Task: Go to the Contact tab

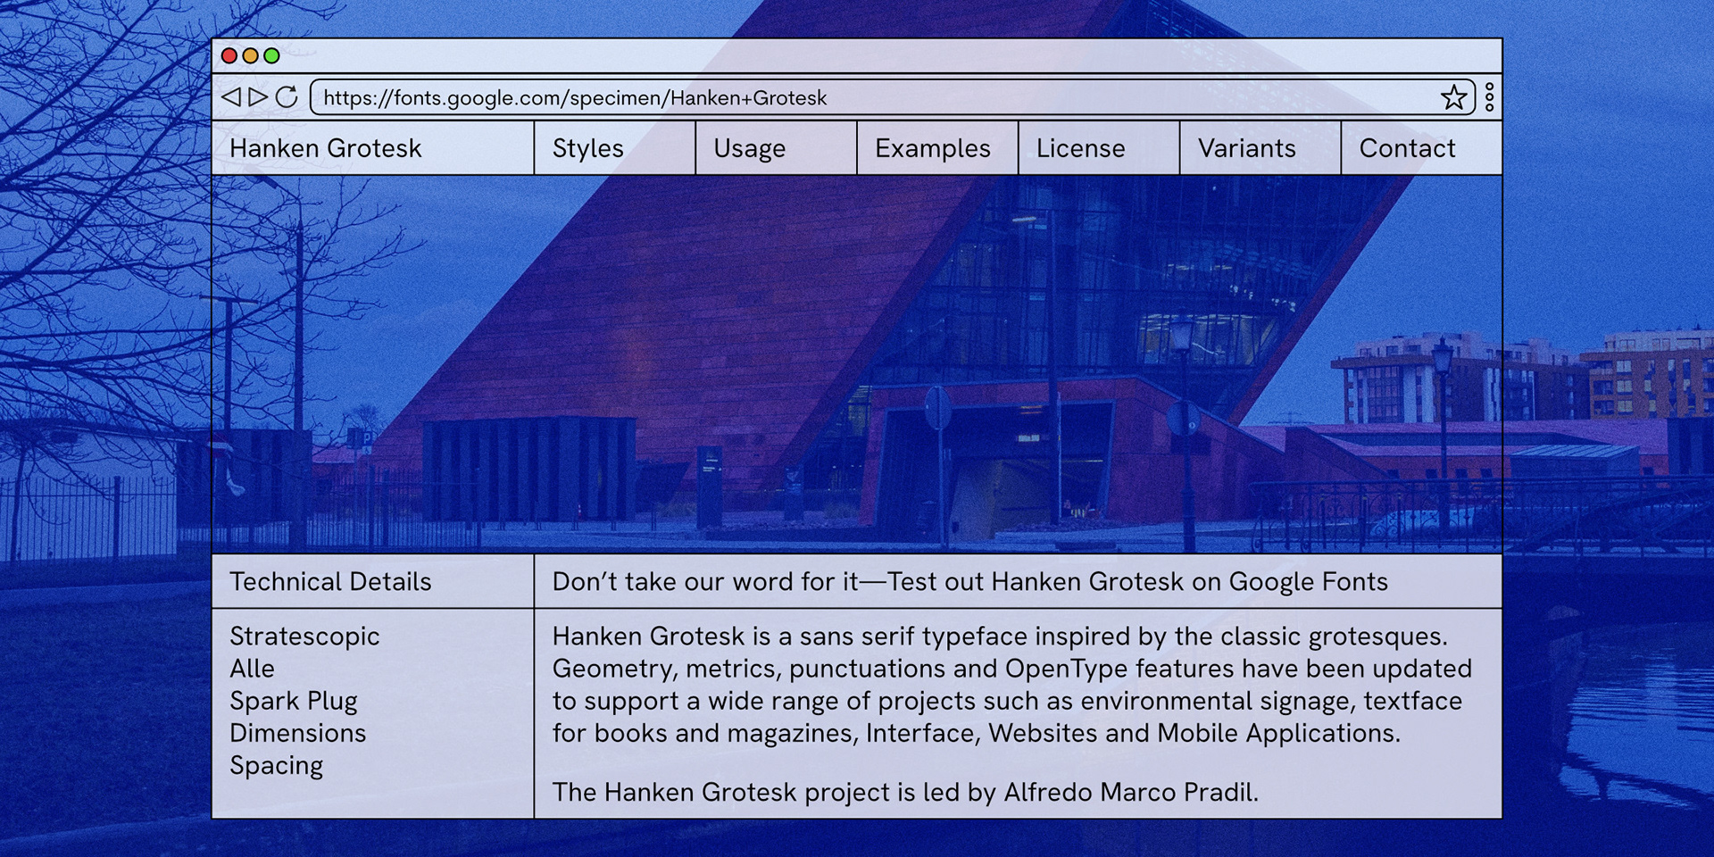Action: point(1421,148)
